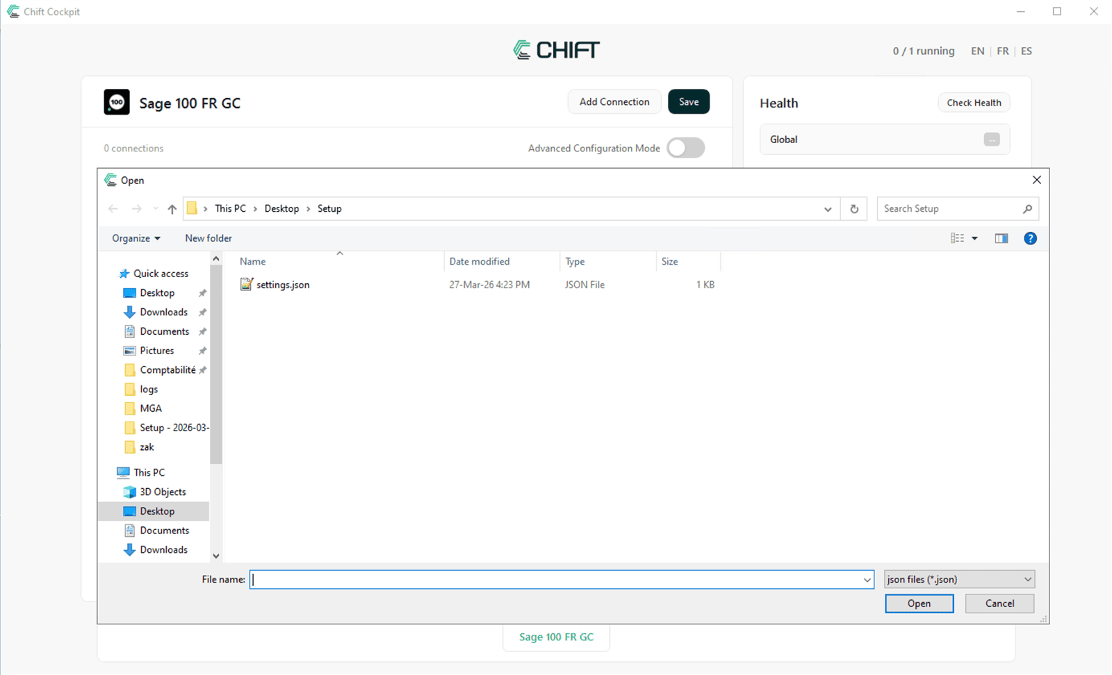Open the File name history dropdown

pyautogui.click(x=867, y=580)
